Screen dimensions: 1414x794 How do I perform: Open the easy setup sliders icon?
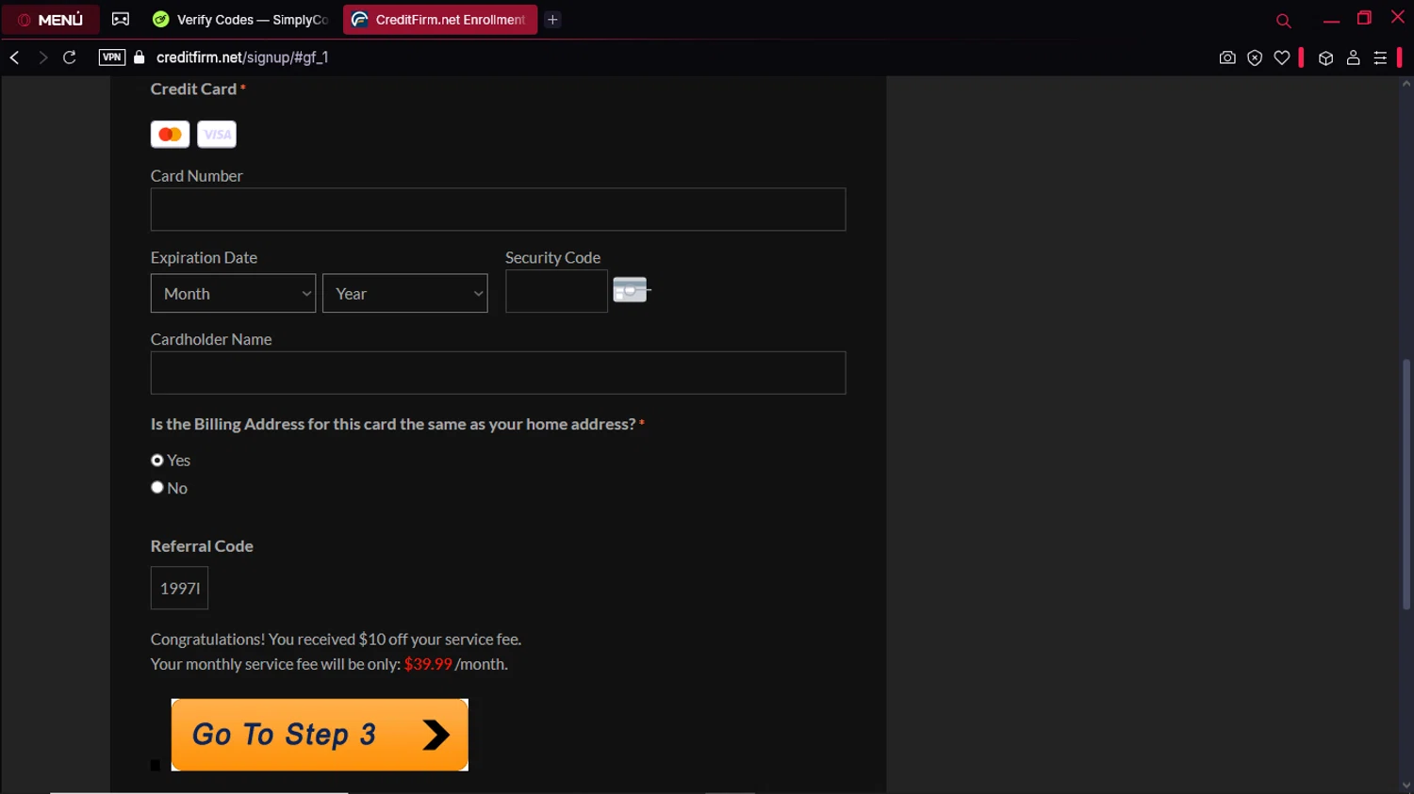pyautogui.click(x=1381, y=58)
